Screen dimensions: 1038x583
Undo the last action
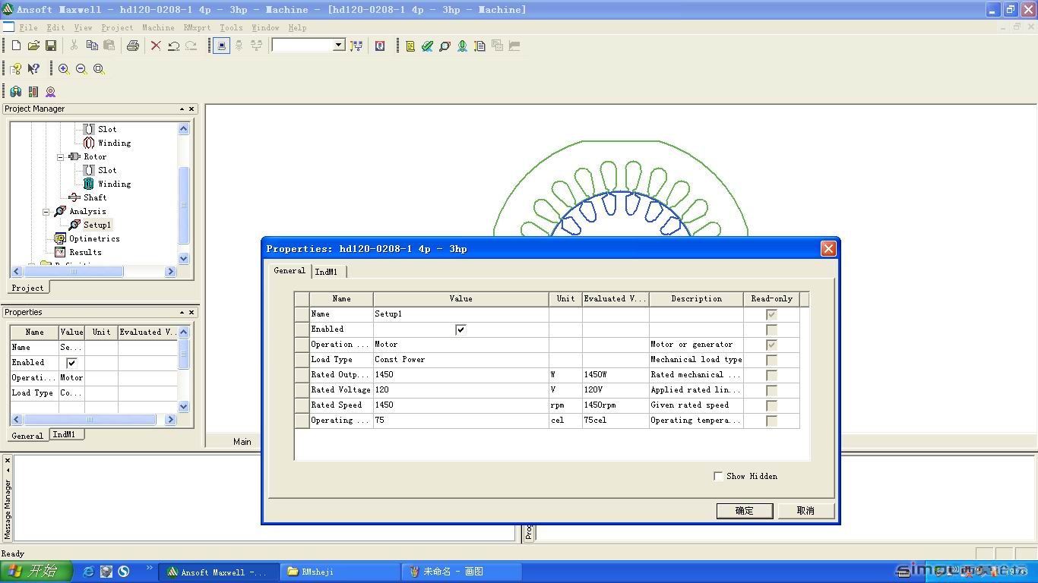tap(173, 46)
